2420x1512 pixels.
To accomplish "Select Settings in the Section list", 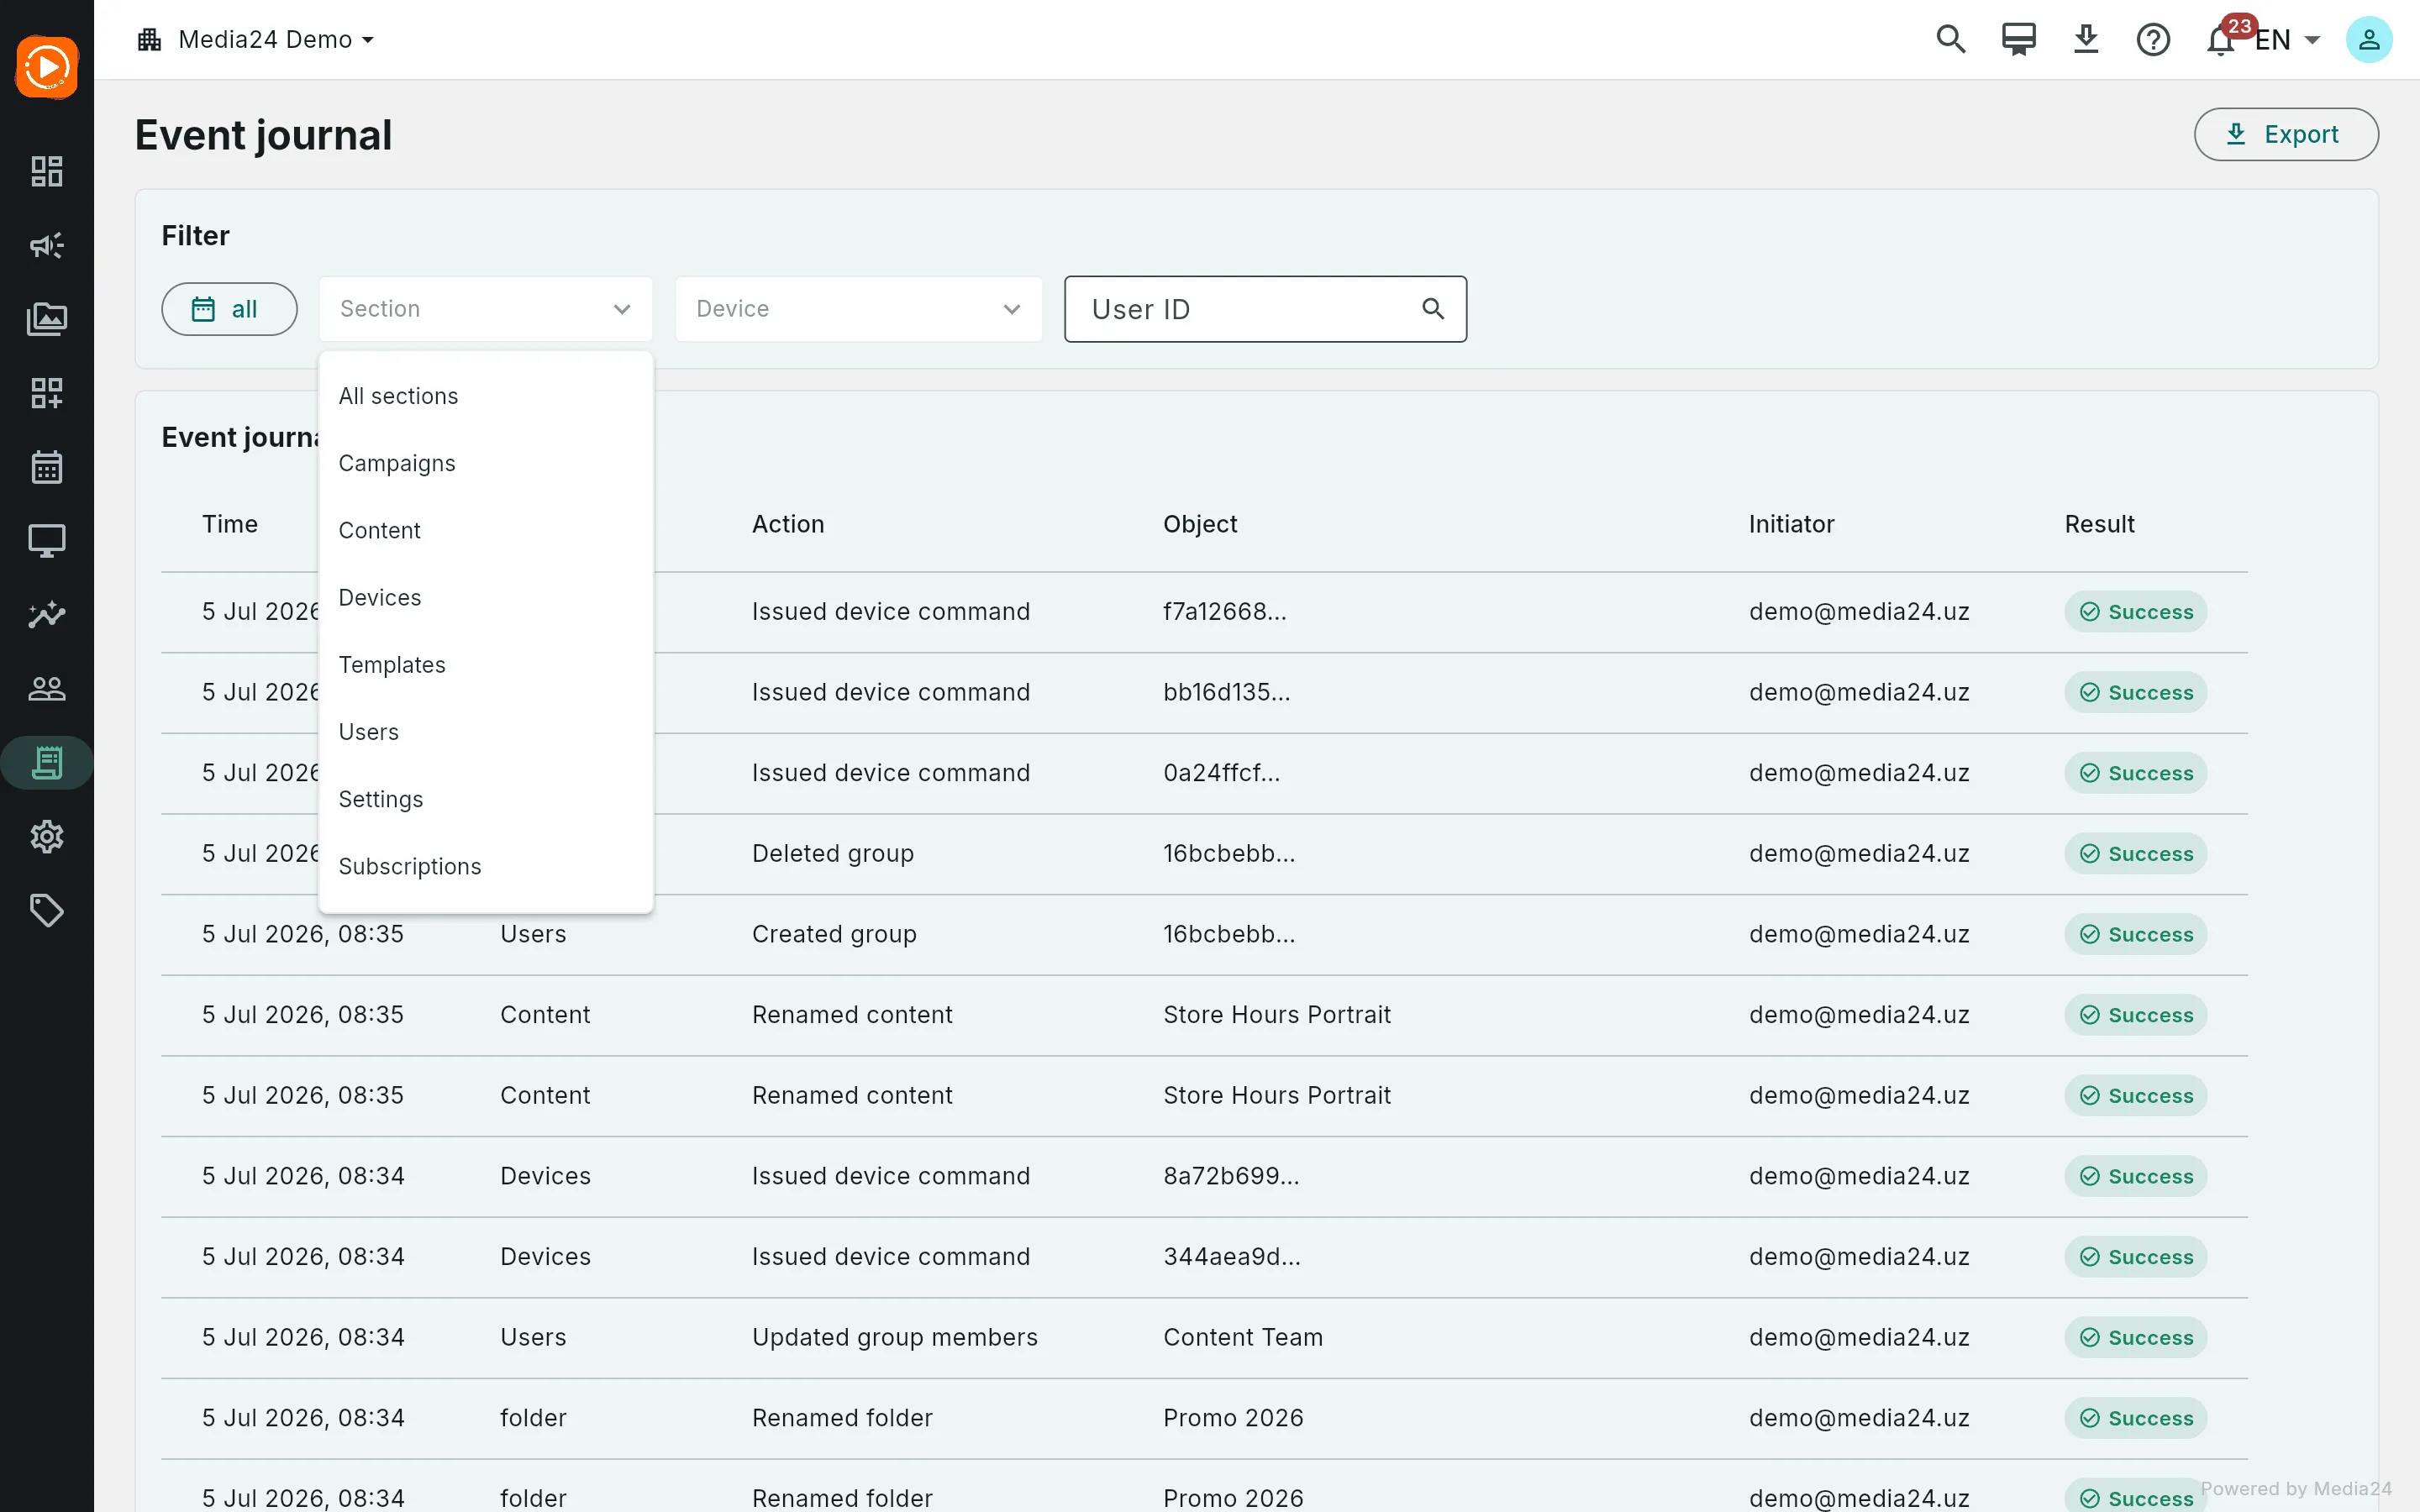I will point(486,799).
